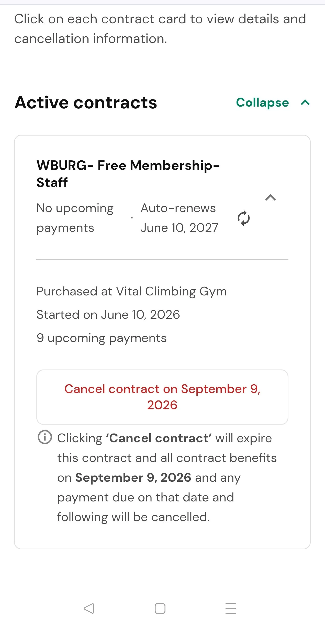This screenshot has width=325, height=628.
Task: Tap the Active contracts heading
Action: [x=86, y=102]
